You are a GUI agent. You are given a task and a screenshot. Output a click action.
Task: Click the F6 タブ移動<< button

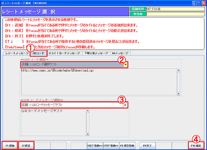[95, 146]
